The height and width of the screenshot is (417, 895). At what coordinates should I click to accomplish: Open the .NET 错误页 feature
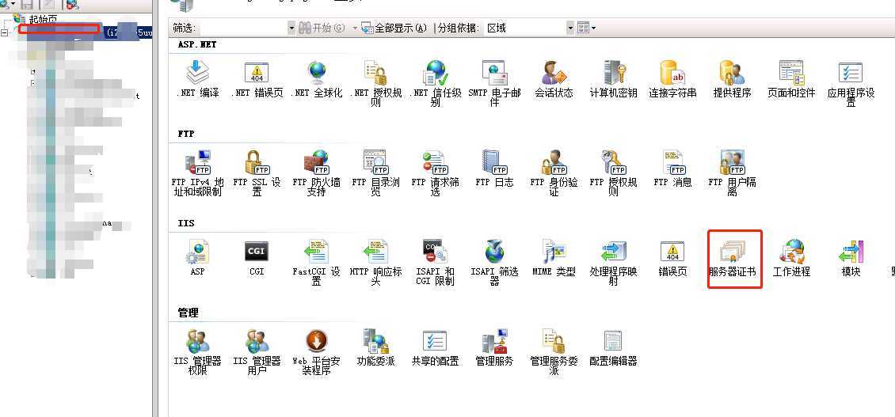257,79
